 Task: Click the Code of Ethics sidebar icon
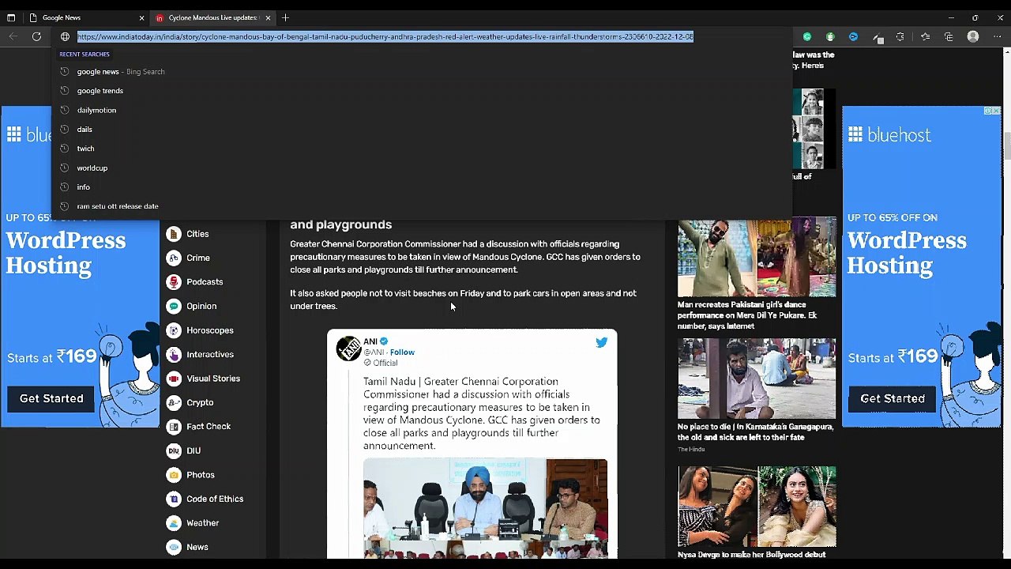174,499
